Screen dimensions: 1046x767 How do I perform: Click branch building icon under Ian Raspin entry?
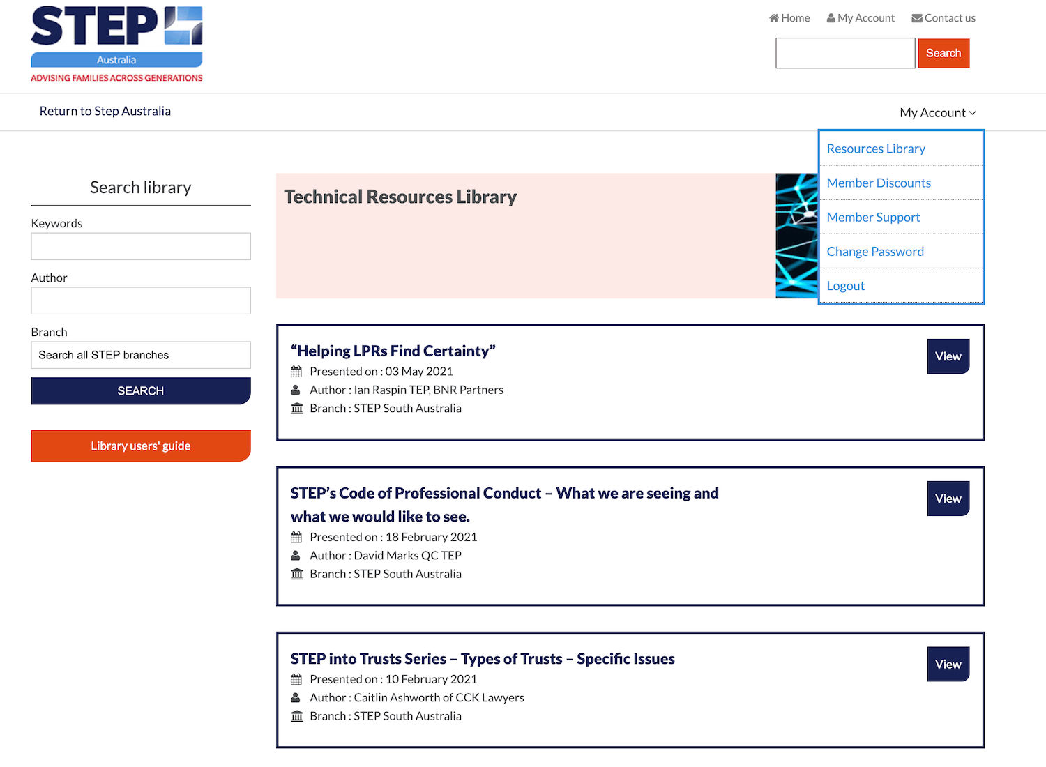click(x=297, y=409)
